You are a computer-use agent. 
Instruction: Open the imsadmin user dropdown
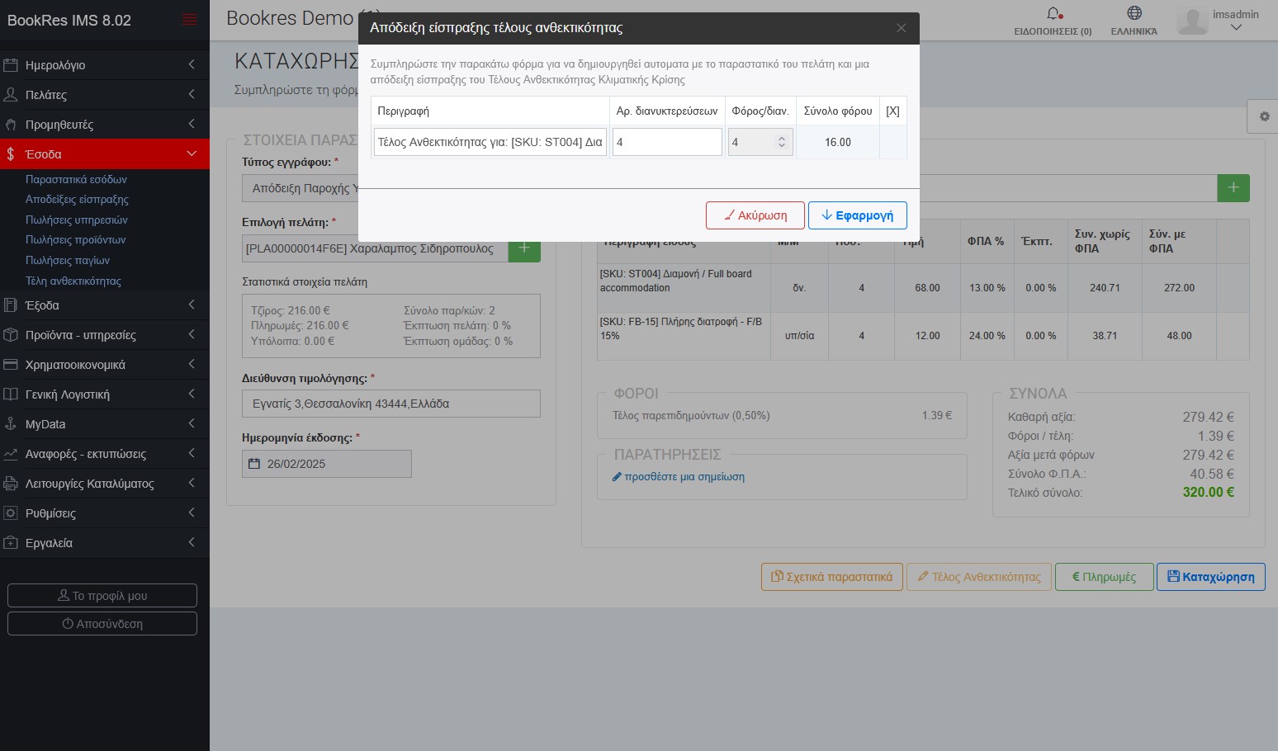click(x=1235, y=27)
